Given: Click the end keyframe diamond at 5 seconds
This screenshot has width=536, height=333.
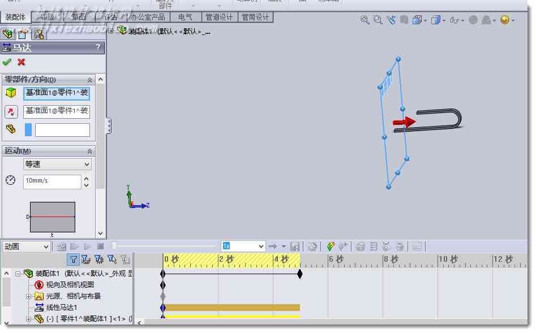Looking at the screenshot, I should click(x=300, y=274).
